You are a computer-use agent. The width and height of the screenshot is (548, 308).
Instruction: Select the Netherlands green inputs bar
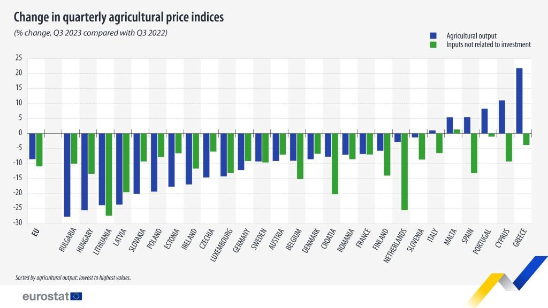[x=405, y=172]
